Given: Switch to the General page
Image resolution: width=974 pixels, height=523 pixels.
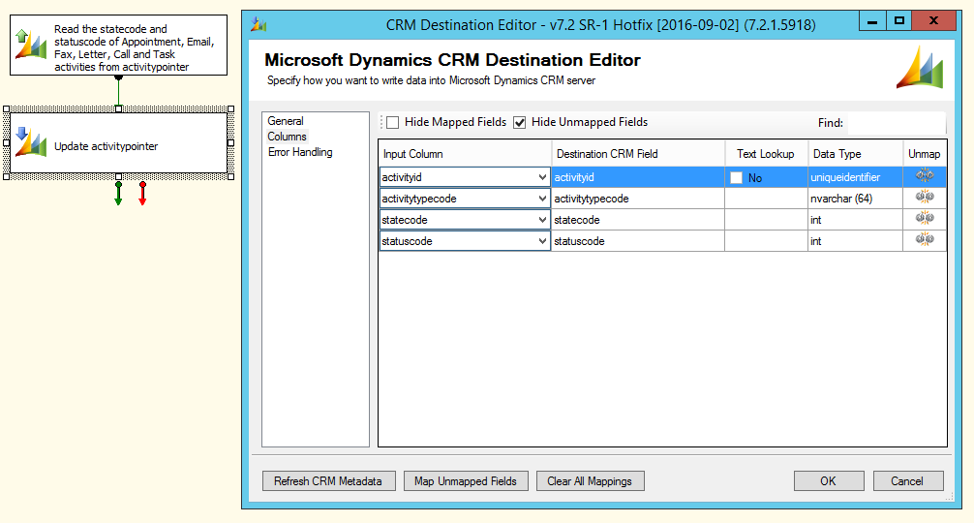Looking at the screenshot, I should click(286, 121).
